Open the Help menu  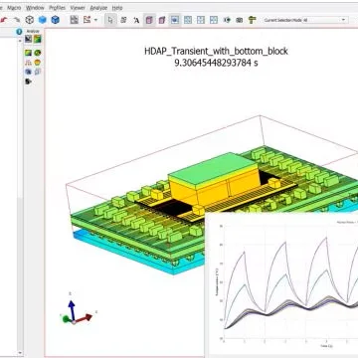(x=117, y=8)
